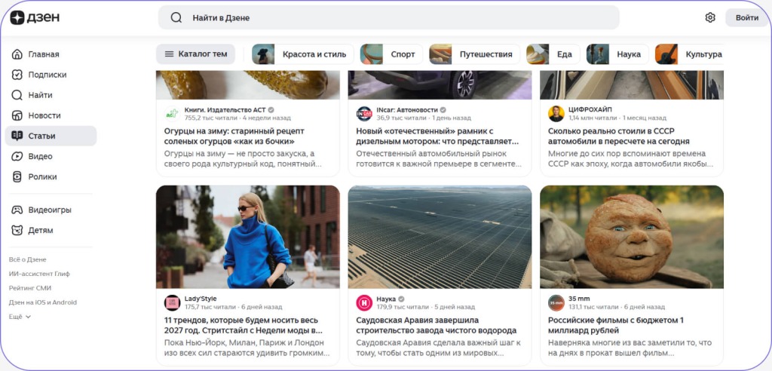Click the Войти login button

(x=747, y=18)
